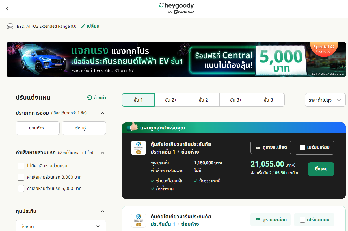Click the thumbs-up icon on แผนถูกสุดสำหรับคุณ
Screen dimensions: 348x231
(132, 127)
